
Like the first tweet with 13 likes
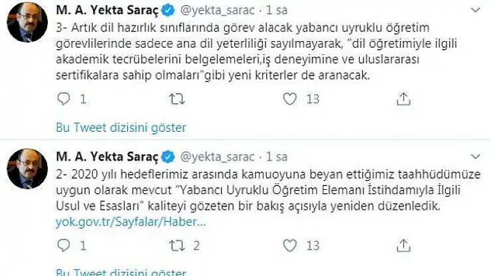click(x=289, y=99)
